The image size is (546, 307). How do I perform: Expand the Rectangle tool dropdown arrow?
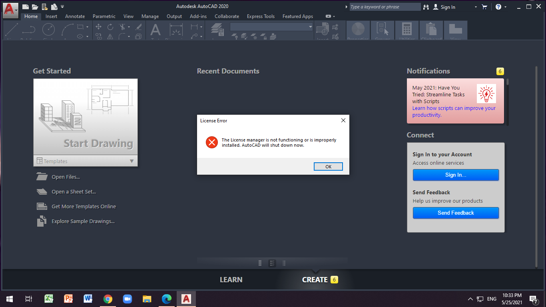pos(87,27)
